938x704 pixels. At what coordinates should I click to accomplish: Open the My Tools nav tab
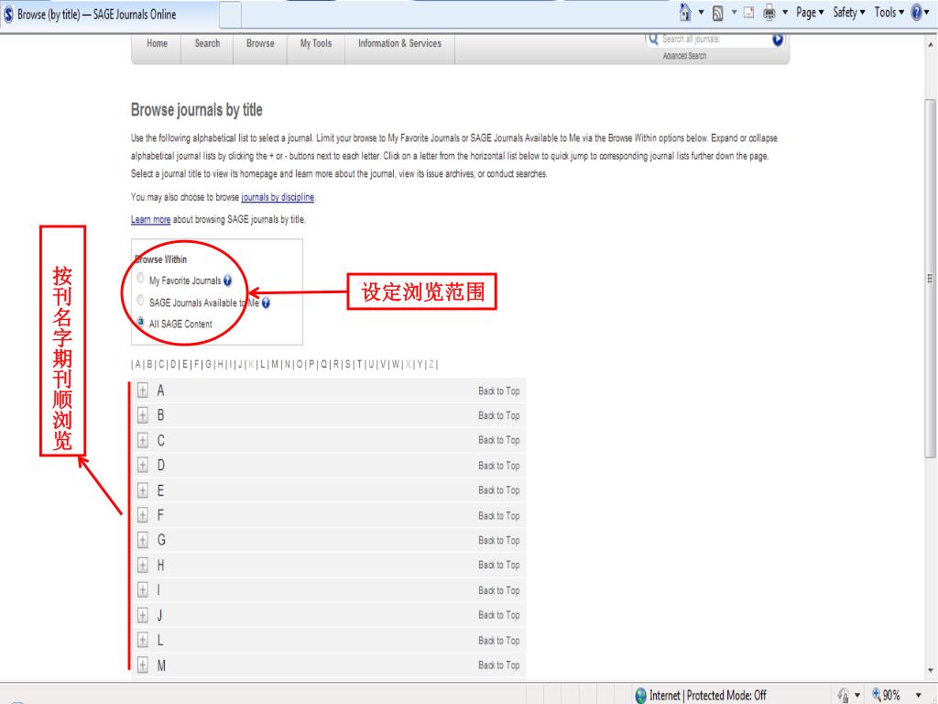tap(316, 44)
